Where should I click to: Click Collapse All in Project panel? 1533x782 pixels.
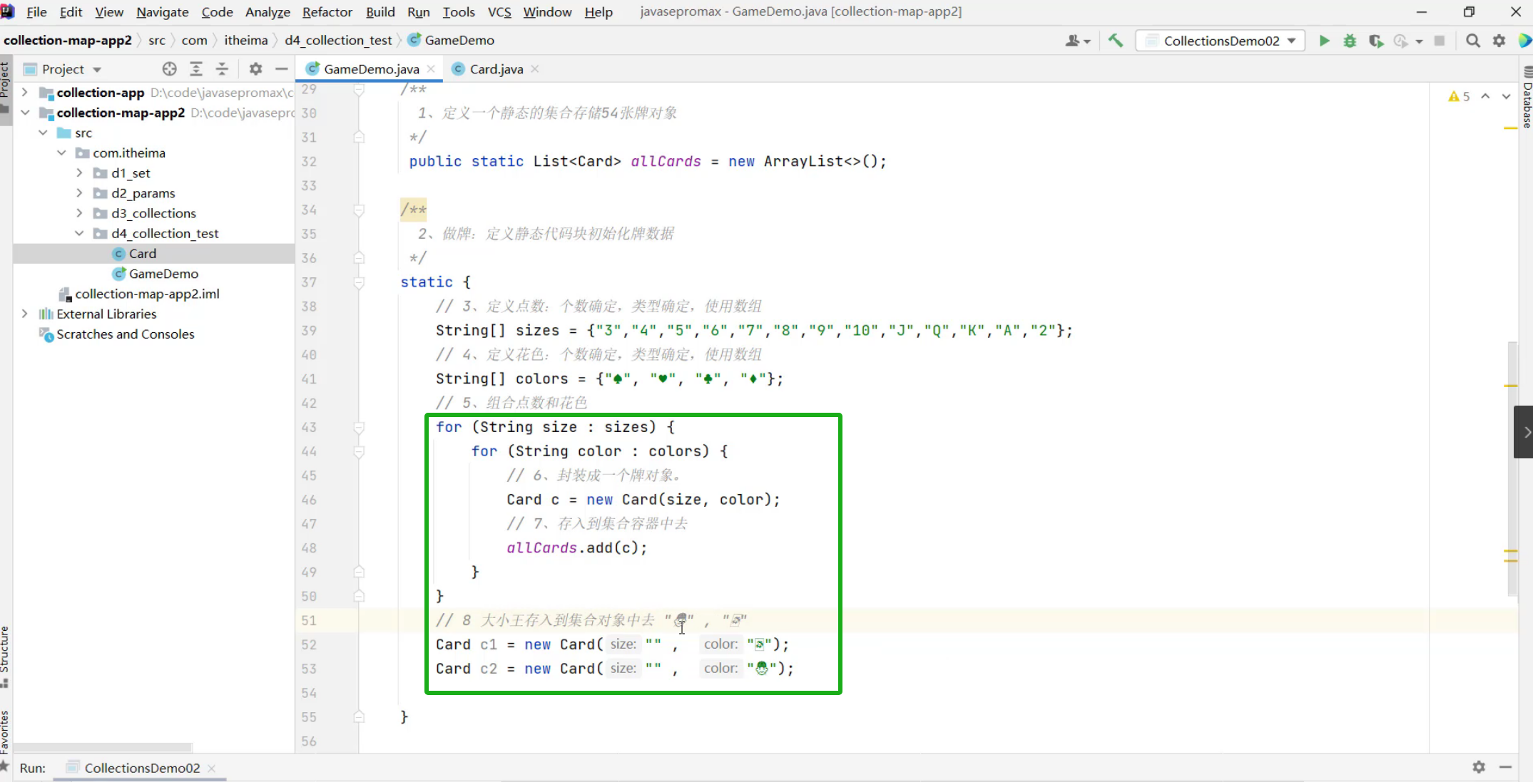[x=222, y=69]
